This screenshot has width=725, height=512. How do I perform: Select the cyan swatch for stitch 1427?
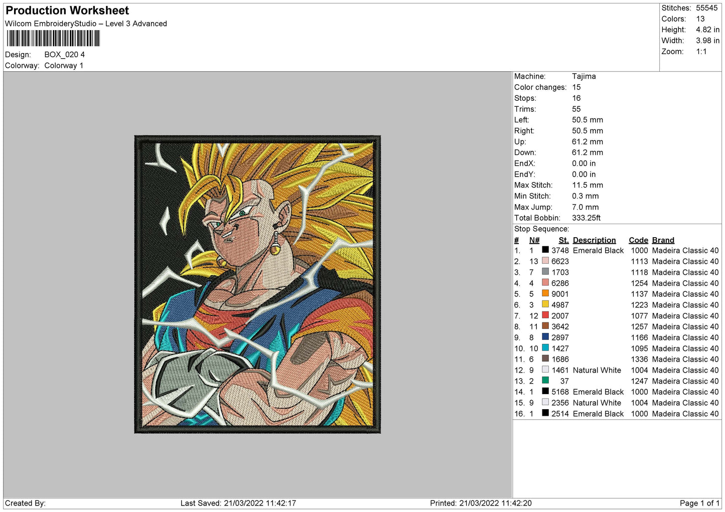coord(545,348)
